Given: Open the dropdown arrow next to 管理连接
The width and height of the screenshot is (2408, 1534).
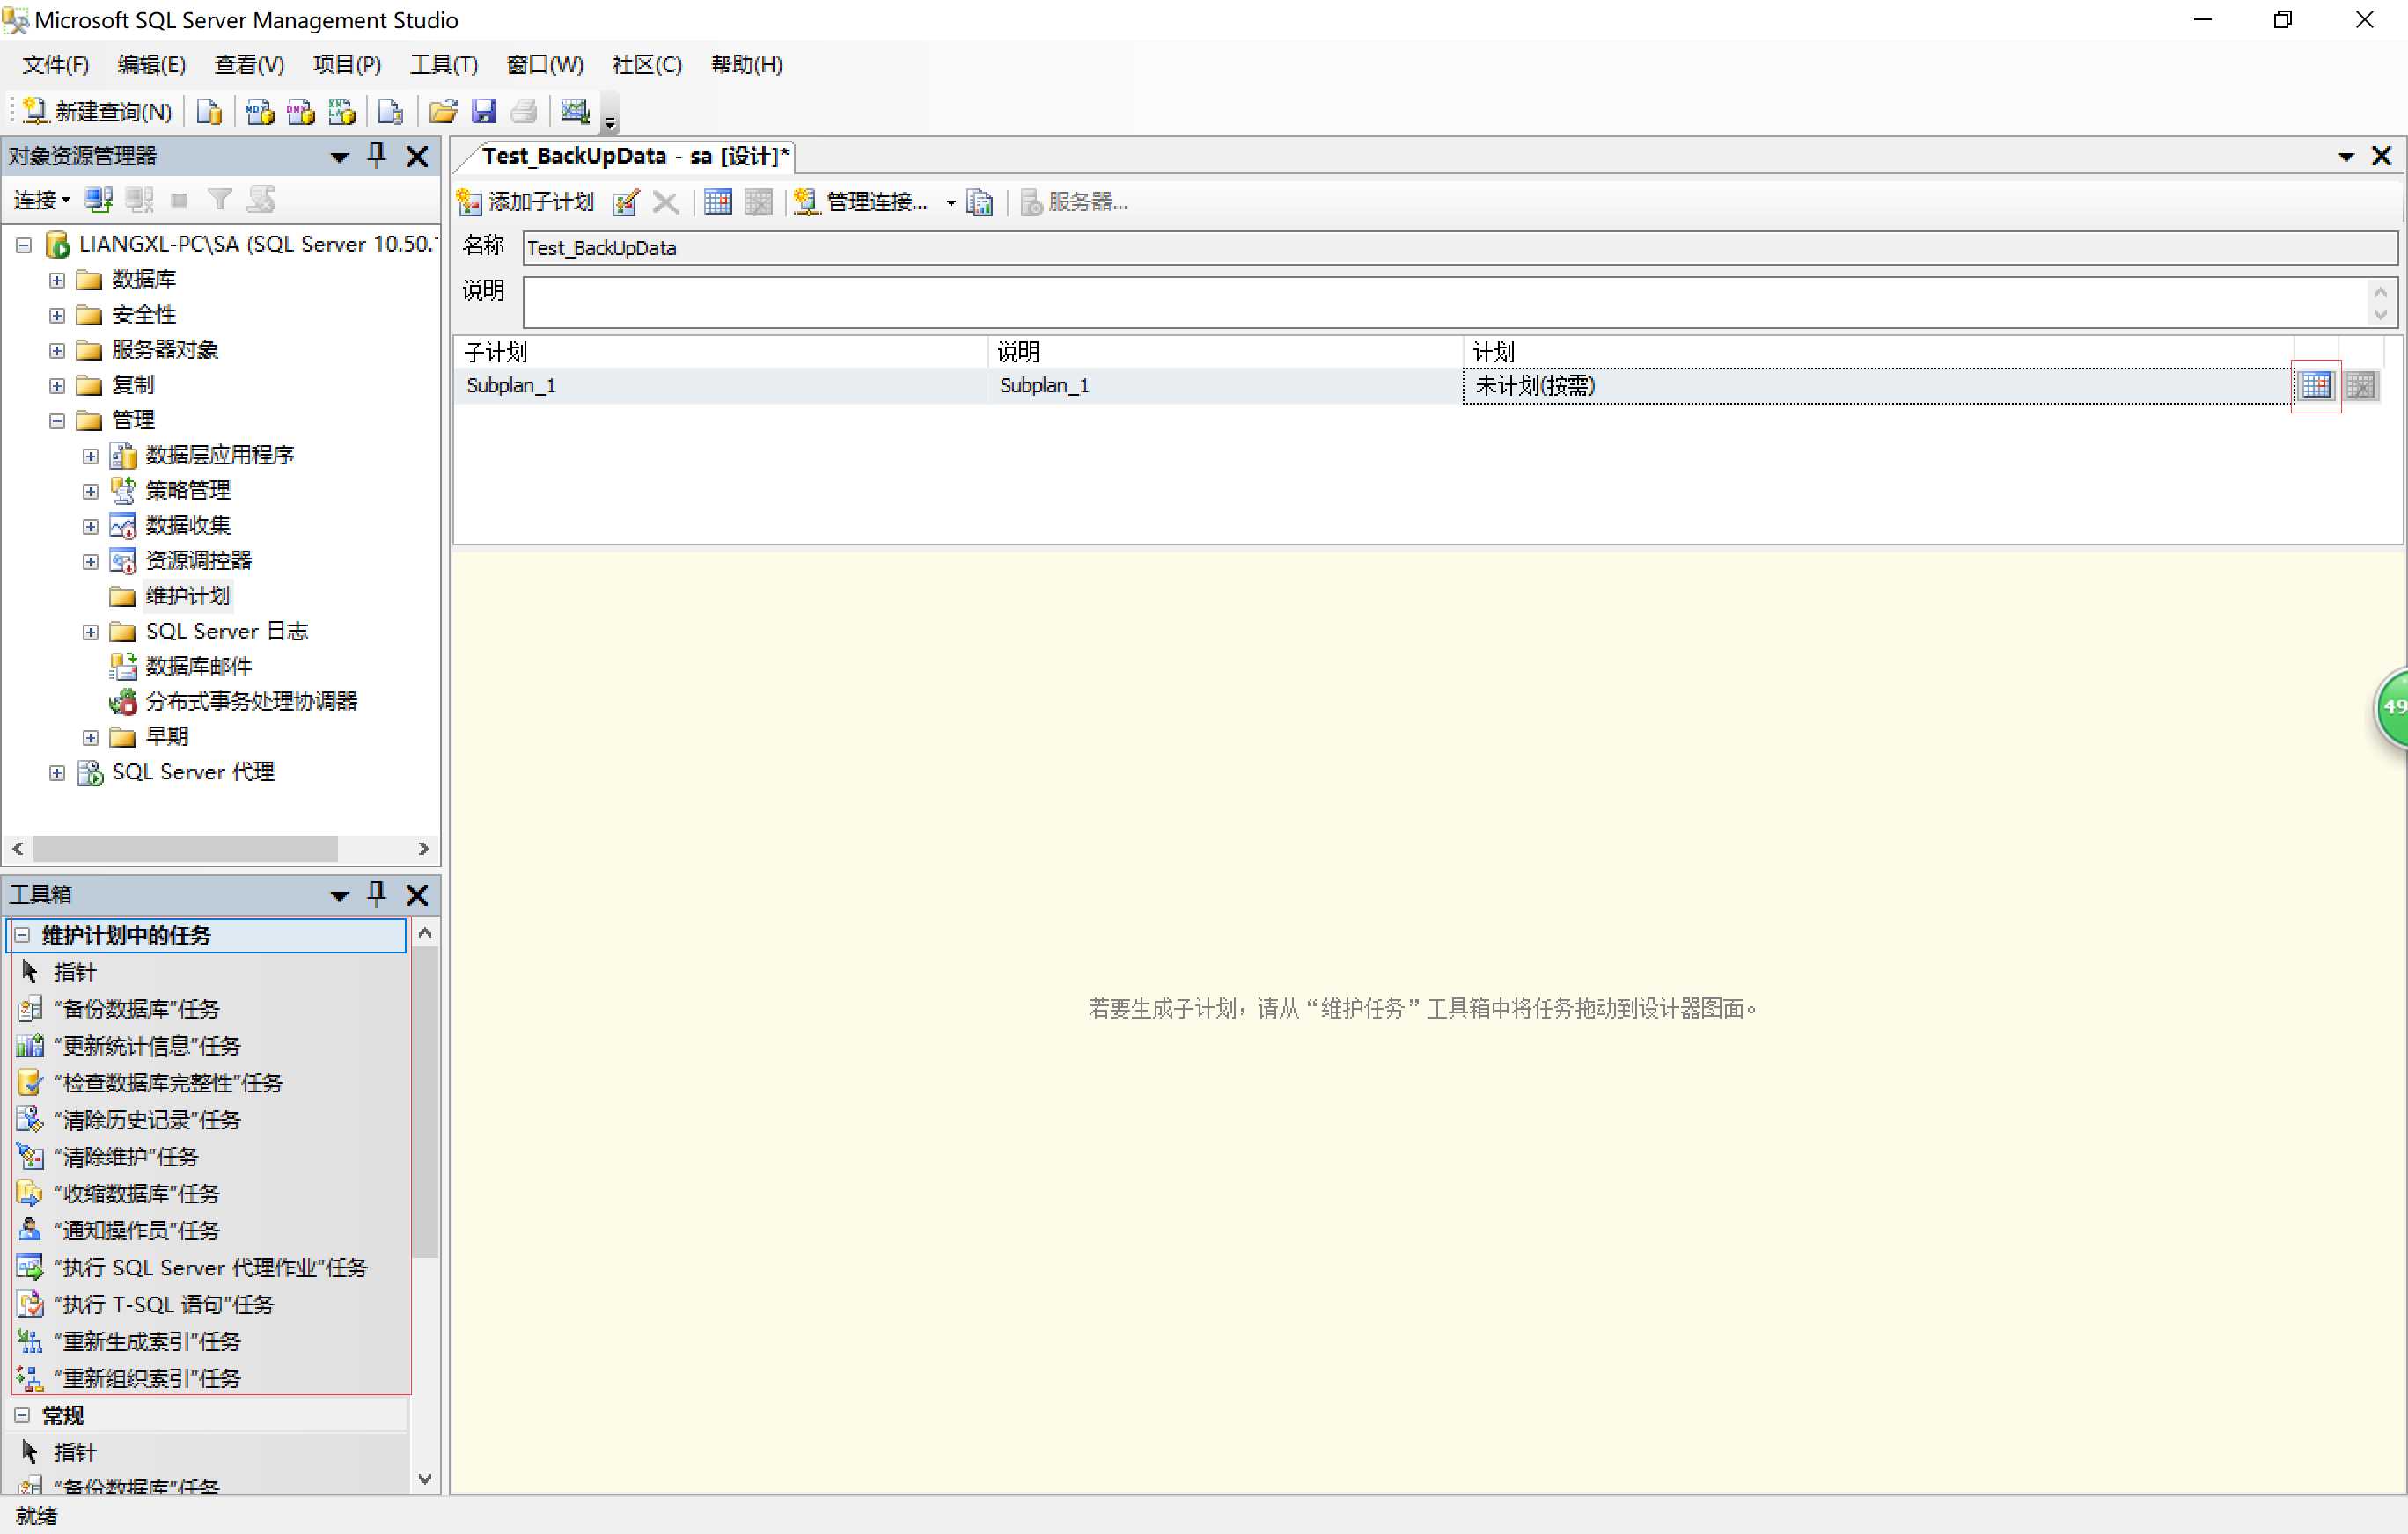Looking at the screenshot, I should coord(950,203).
